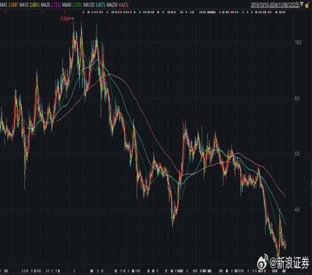Open the date range dropdown triangle
The image size is (312, 275).
pos(302,4)
